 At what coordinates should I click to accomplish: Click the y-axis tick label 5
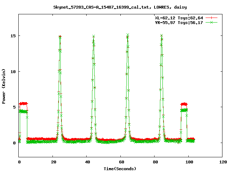pyautogui.click(x=14, y=107)
